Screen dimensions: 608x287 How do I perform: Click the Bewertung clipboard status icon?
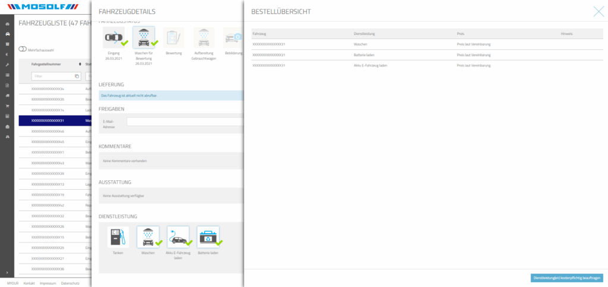[x=173, y=37]
